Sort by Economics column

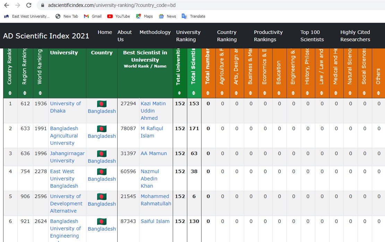(x=265, y=93)
